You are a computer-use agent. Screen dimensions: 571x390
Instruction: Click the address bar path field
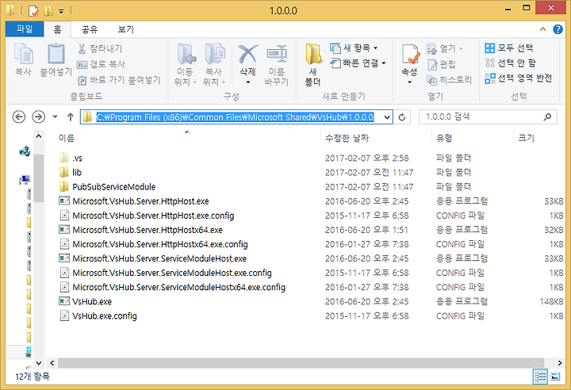point(235,117)
